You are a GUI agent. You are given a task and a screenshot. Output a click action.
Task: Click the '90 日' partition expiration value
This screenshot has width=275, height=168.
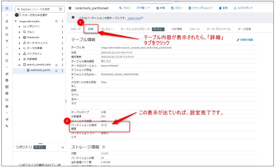click(x=104, y=125)
